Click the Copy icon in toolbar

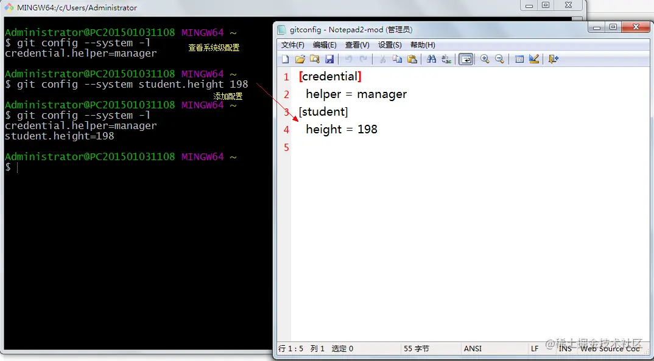(x=397, y=59)
